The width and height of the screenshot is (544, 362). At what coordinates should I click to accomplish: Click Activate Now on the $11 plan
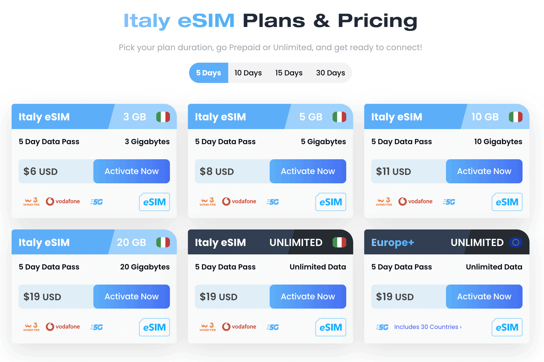coord(484,171)
